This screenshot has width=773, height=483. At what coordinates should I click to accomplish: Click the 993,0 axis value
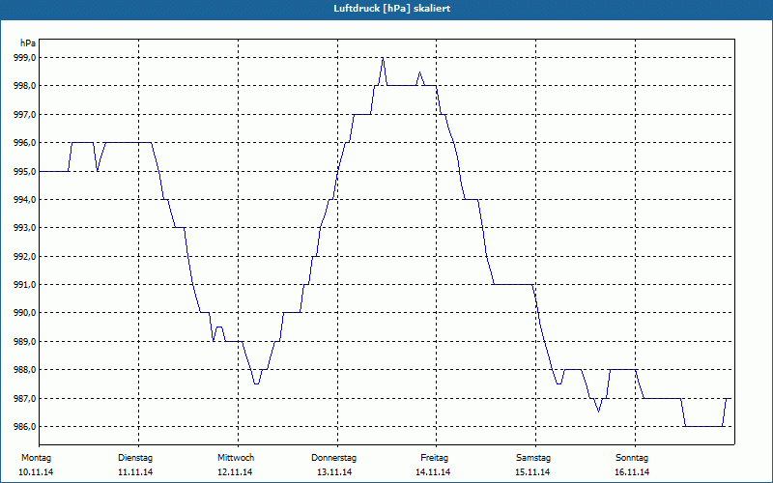coord(25,228)
